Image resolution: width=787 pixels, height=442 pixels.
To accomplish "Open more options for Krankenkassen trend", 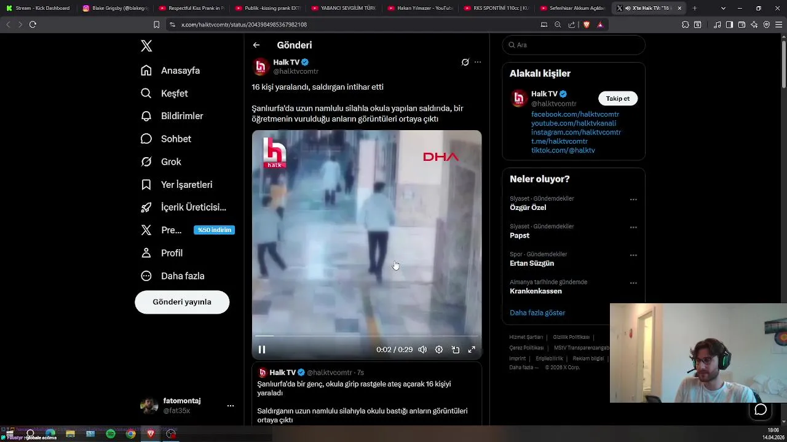I will (633, 283).
